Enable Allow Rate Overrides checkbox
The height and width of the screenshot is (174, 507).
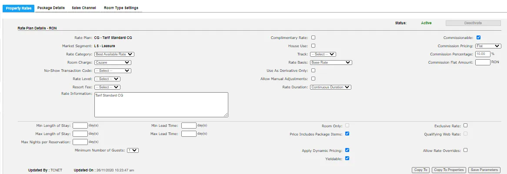(465, 150)
